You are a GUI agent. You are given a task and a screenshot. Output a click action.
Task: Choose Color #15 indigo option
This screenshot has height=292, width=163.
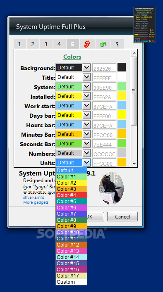tap(72, 263)
